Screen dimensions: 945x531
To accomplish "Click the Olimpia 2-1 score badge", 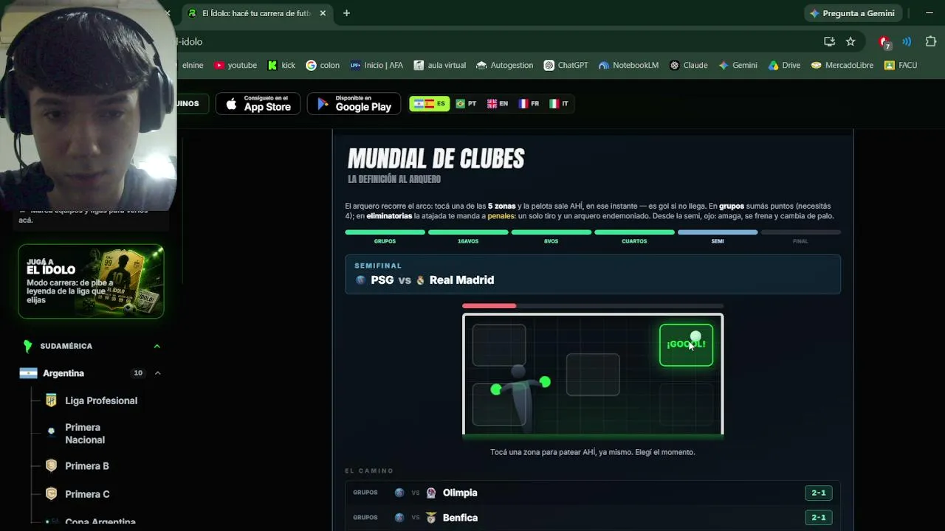I will 819,493.
